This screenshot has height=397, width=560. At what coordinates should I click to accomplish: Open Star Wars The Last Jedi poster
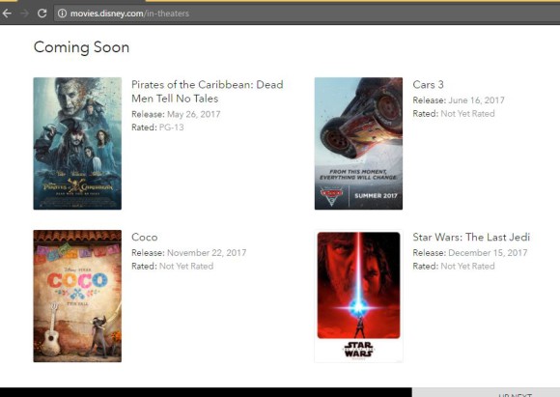(358, 296)
